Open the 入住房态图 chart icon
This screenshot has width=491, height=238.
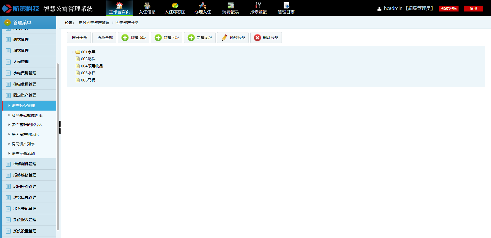[175, 5]
